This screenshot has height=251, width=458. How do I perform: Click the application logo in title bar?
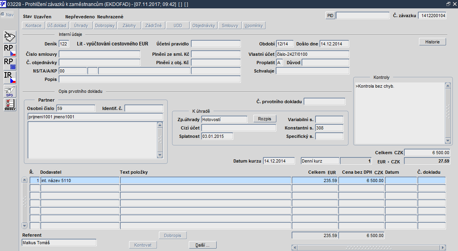tap(3, 4)
